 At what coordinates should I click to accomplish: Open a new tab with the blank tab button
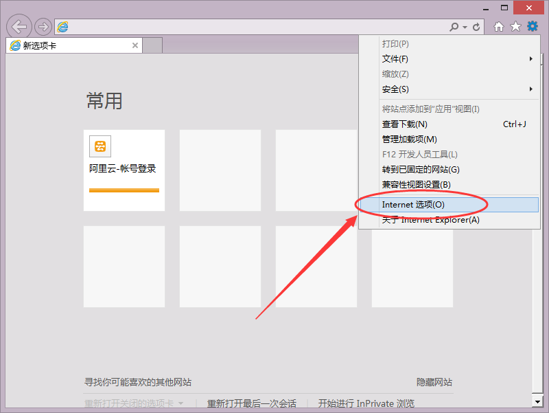152,45
